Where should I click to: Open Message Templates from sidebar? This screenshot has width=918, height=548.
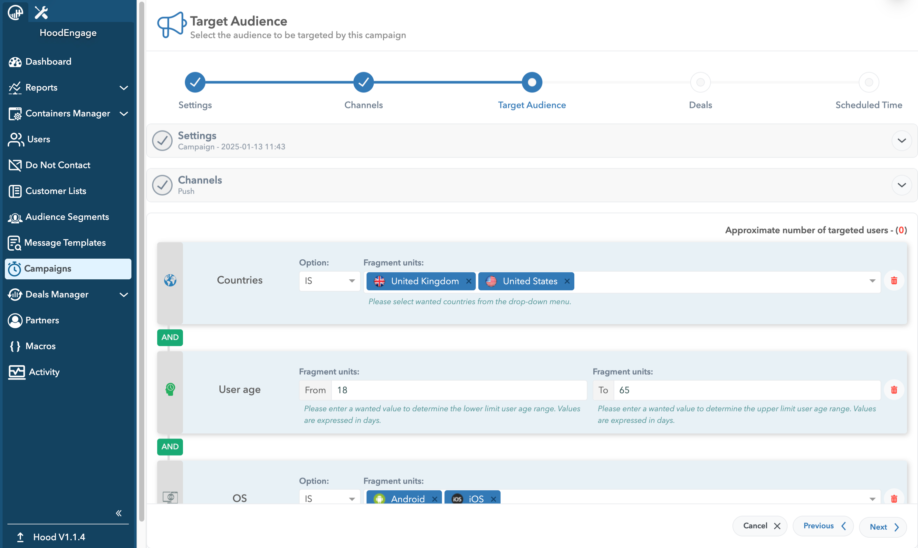click(65, 243)
